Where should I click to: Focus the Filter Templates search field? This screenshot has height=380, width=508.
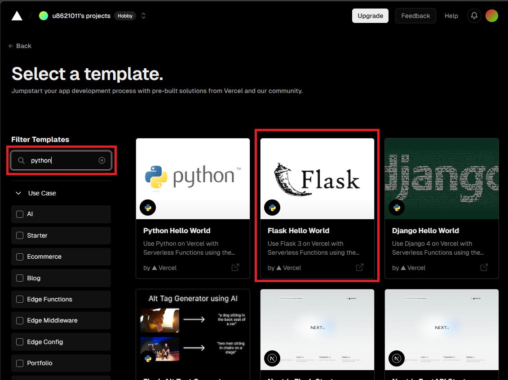click(x=61, y=160)
